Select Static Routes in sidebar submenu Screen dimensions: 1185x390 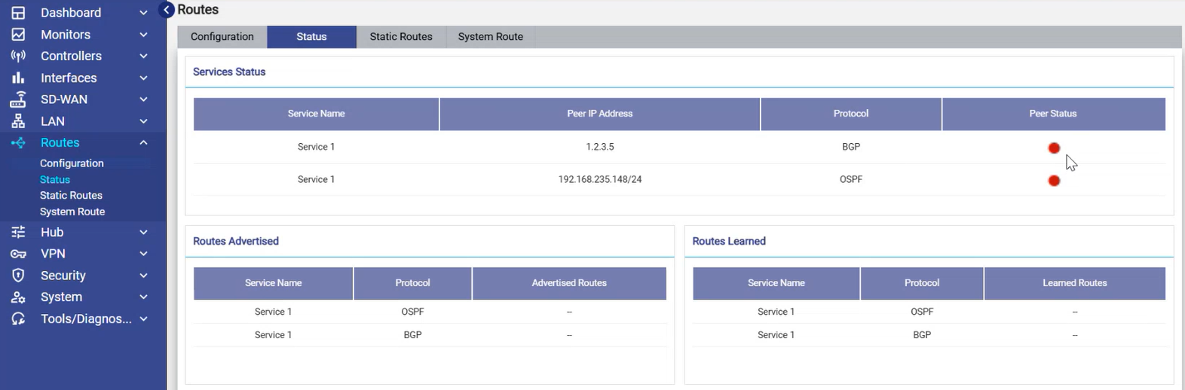click(71, 196)
